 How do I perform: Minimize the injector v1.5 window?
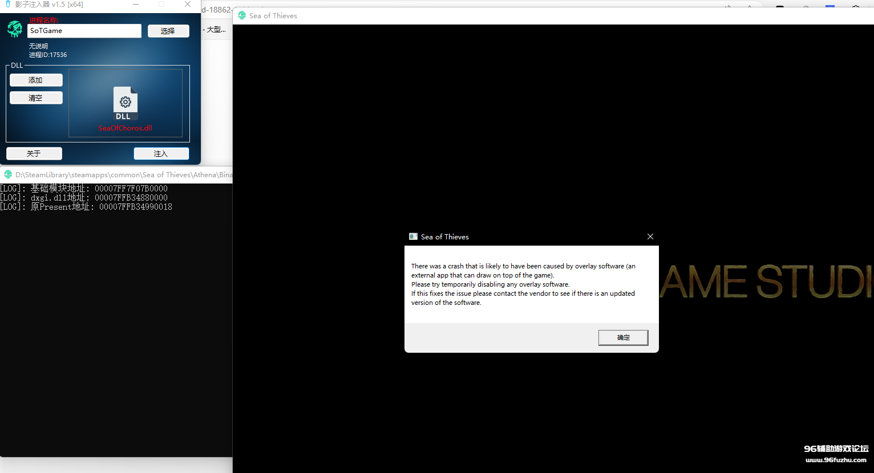[136, 4]
